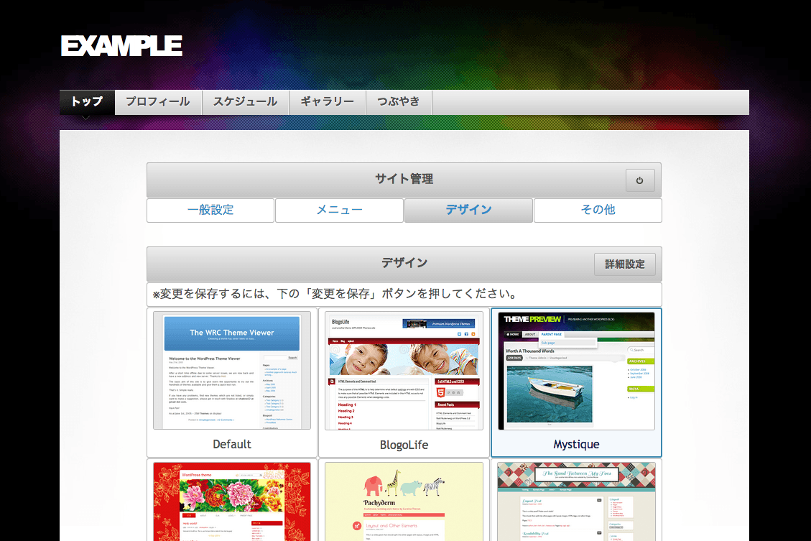Open the ギャラリー tab
The width and height of the screenshot is (811, 541).
coord(327,102)
